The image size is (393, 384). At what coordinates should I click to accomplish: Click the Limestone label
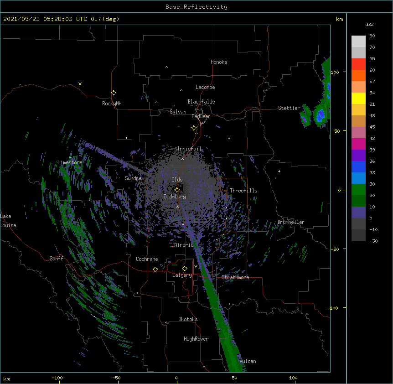coord(70,162)
